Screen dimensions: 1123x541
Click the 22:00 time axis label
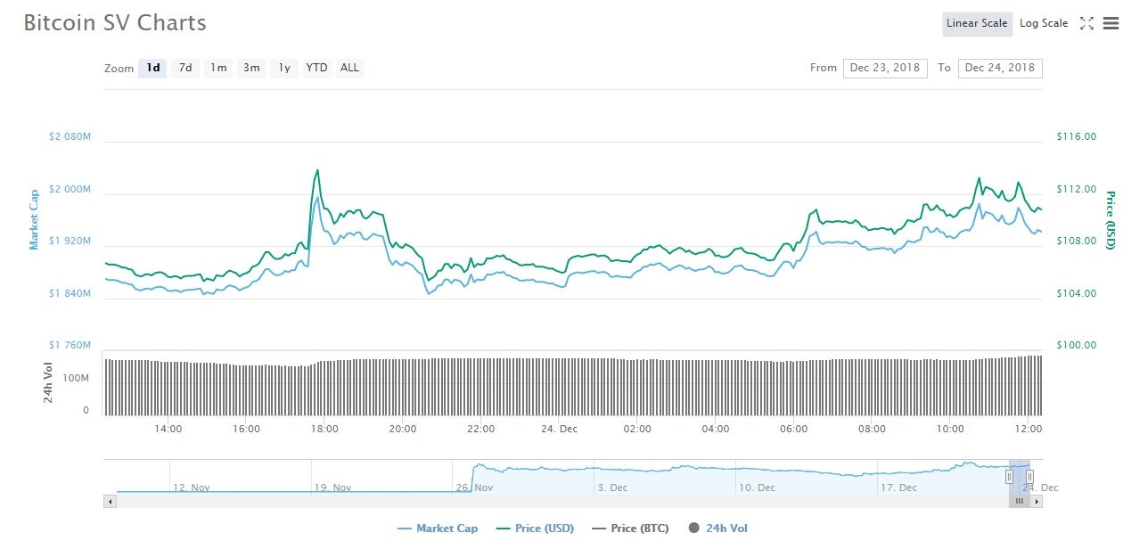(x=480, y=429)
